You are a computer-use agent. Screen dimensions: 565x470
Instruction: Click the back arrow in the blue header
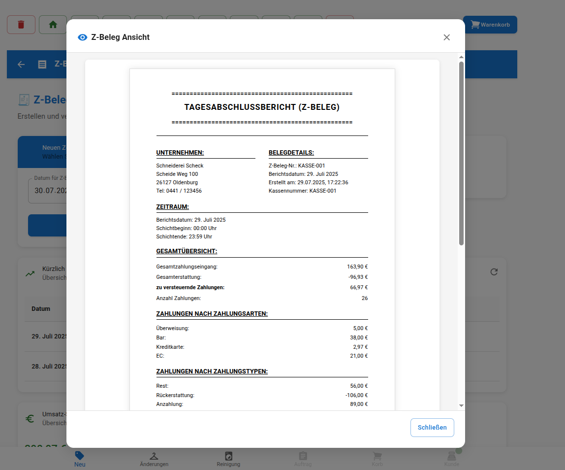point(21,64)
